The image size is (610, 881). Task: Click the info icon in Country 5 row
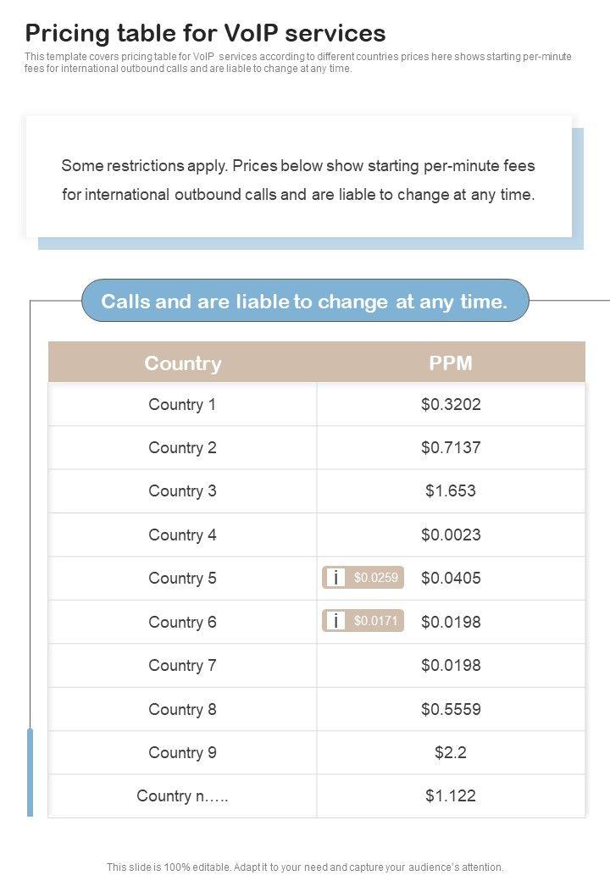pos(336,578)
